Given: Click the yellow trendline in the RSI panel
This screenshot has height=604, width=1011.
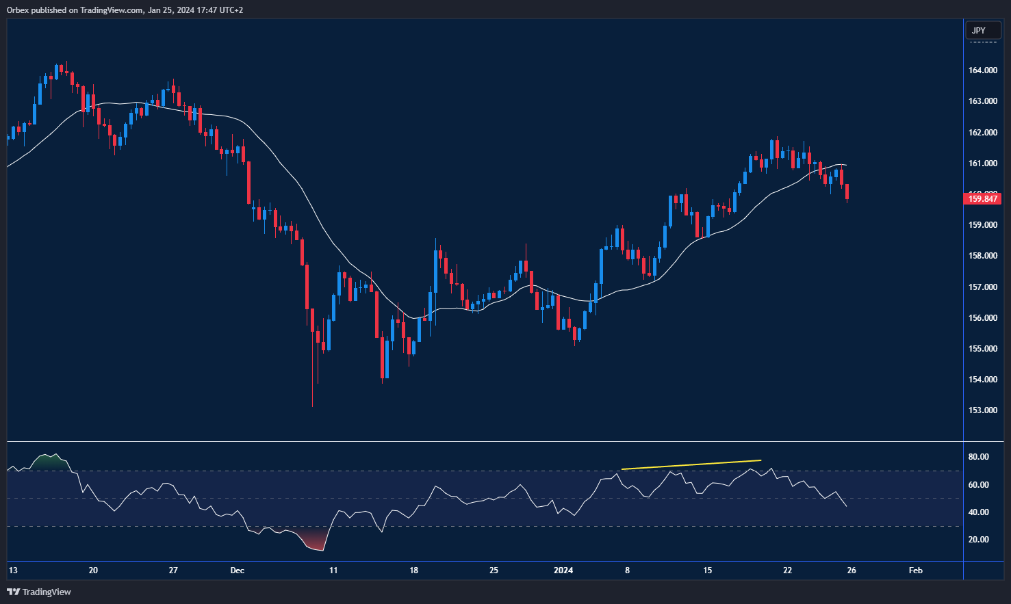Looking at the screenshot, I should coord(691,464).
